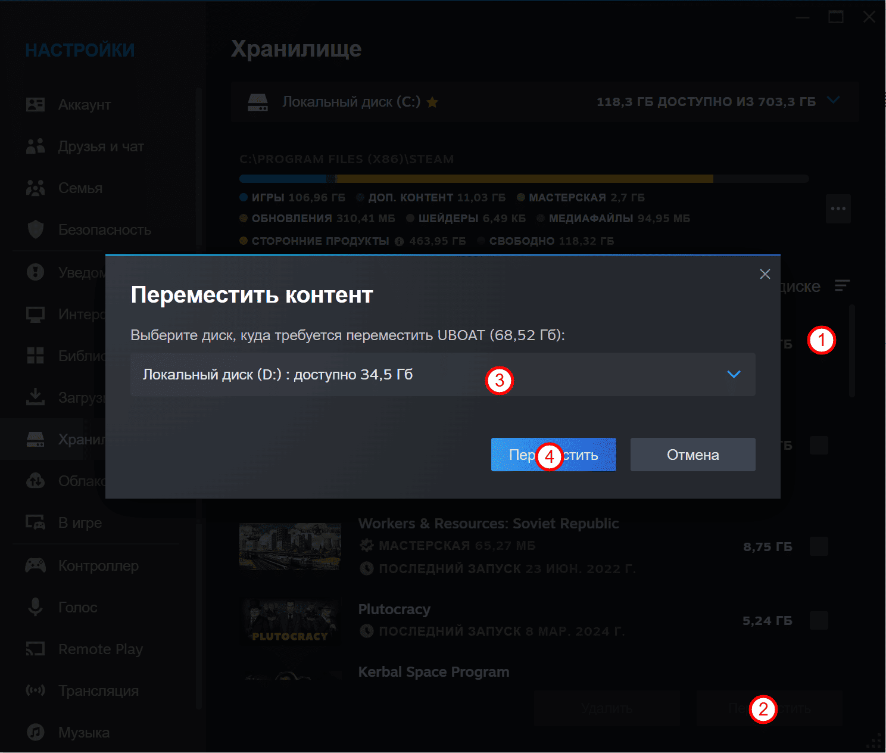Click the Друзья и чат people icon
Viewport: 886px width, 753px height.
(35, 147)
